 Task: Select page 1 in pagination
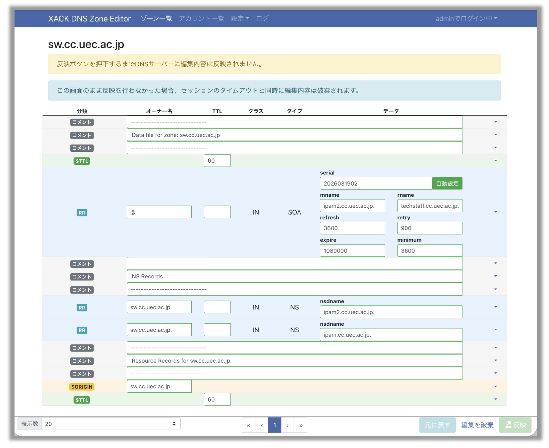(x=274, y=425)
